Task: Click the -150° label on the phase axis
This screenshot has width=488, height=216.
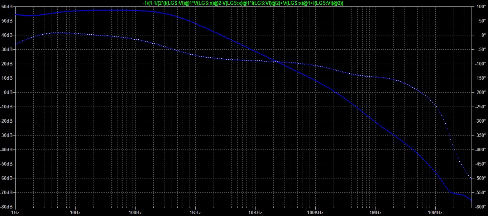Action: (480, 78)
